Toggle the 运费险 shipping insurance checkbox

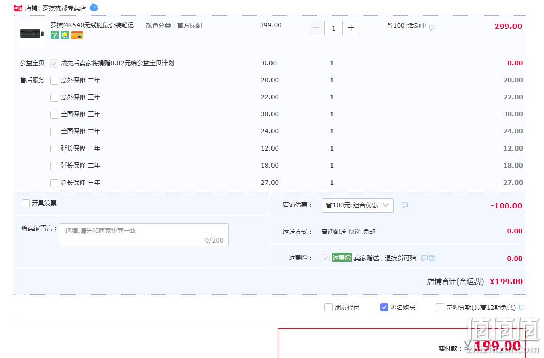[325, 258]
